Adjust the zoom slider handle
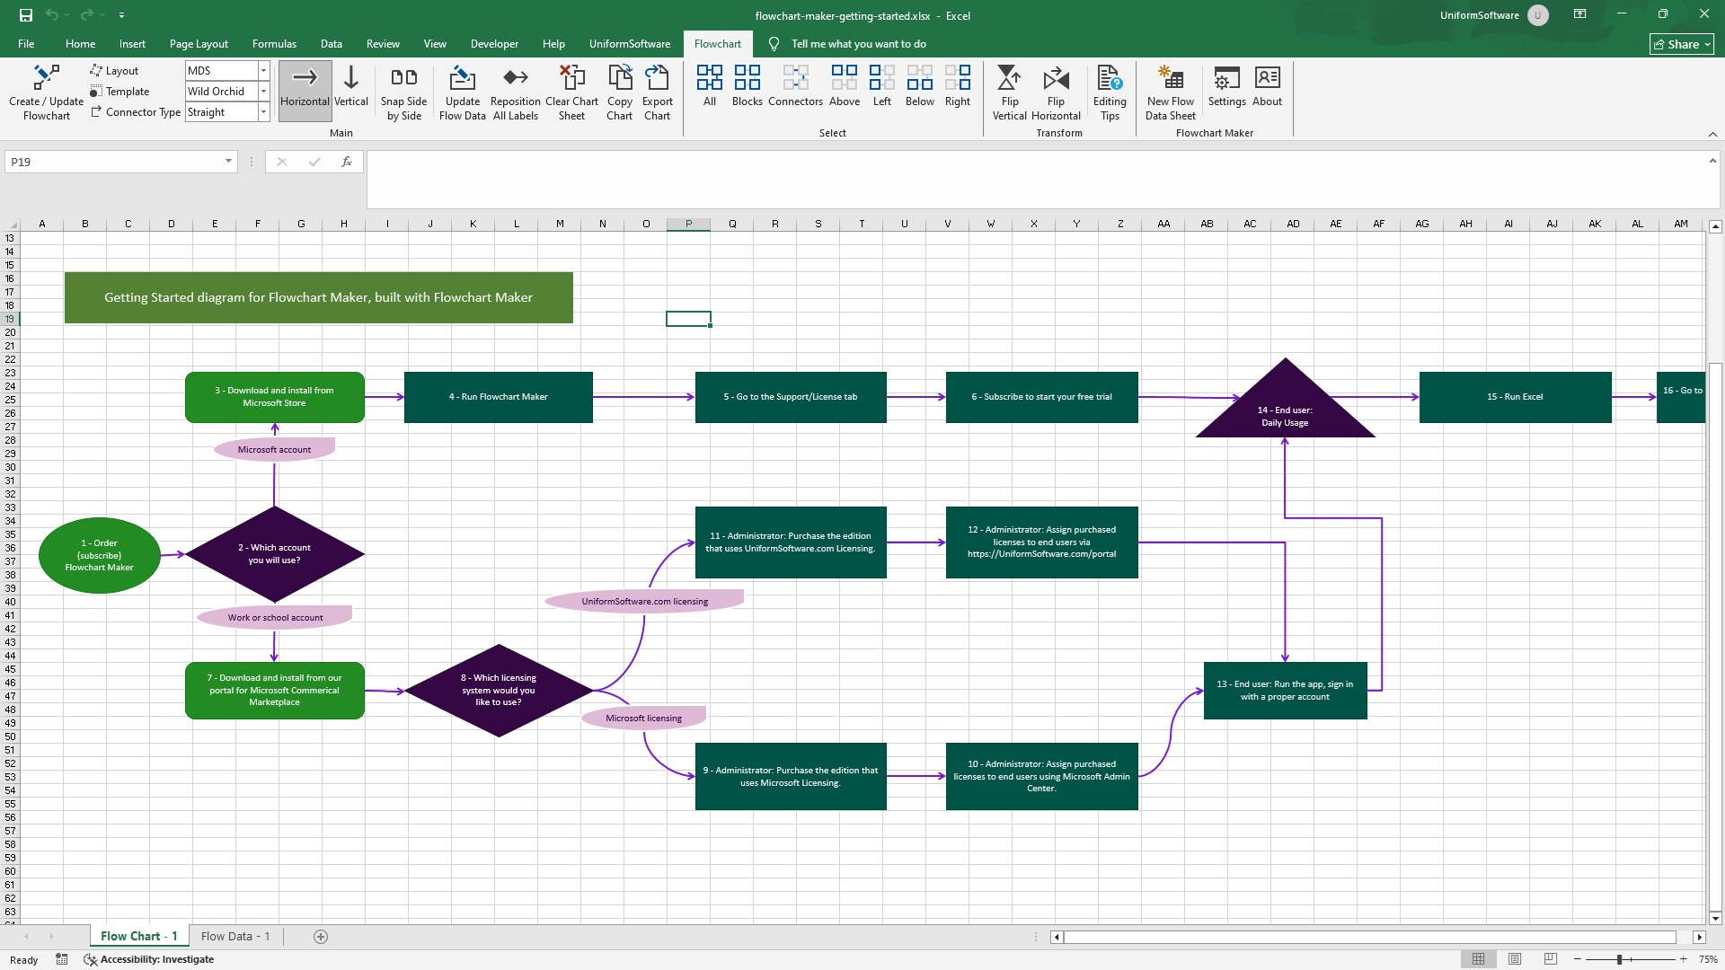1725x970 pixels. pos(1619,959)
